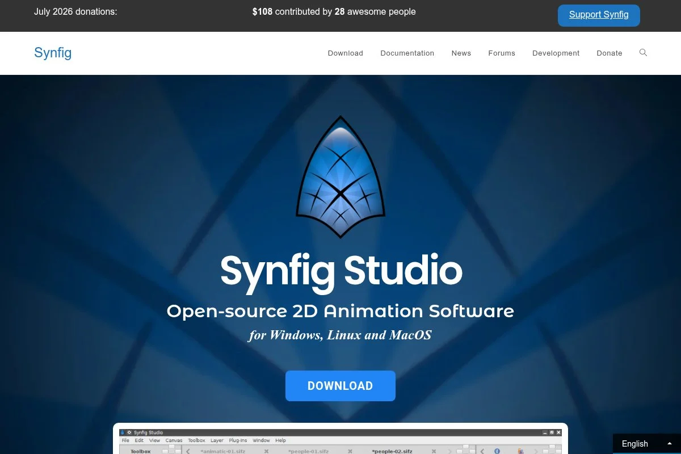681x454 pixels.
Task: Click the "Synfig Studio" hero heading
Action: point(341,272)
